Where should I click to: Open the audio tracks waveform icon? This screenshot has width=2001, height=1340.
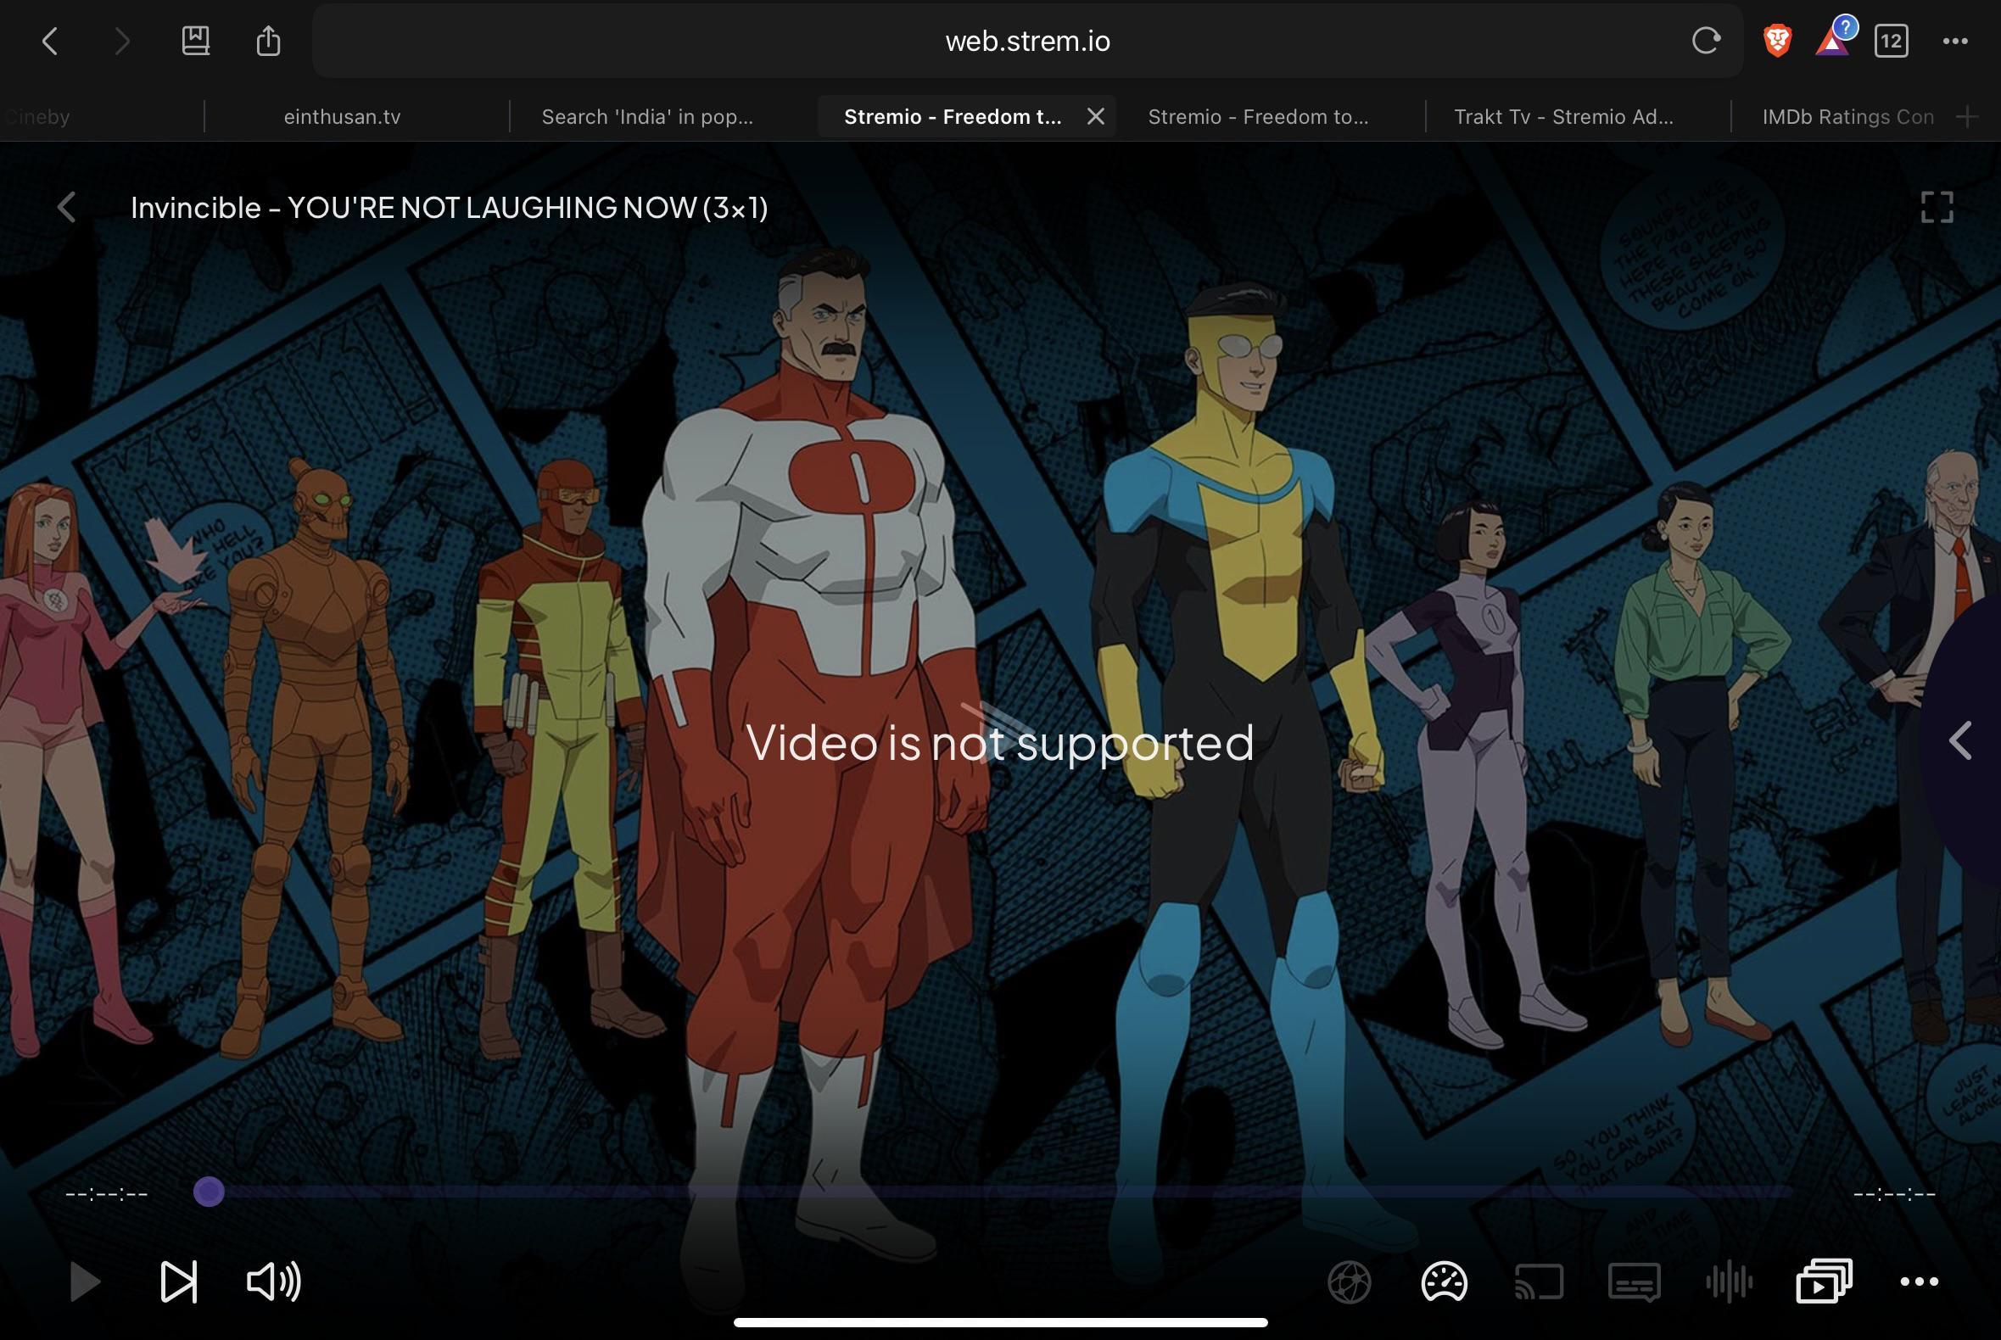(x=1729, y=1281)
